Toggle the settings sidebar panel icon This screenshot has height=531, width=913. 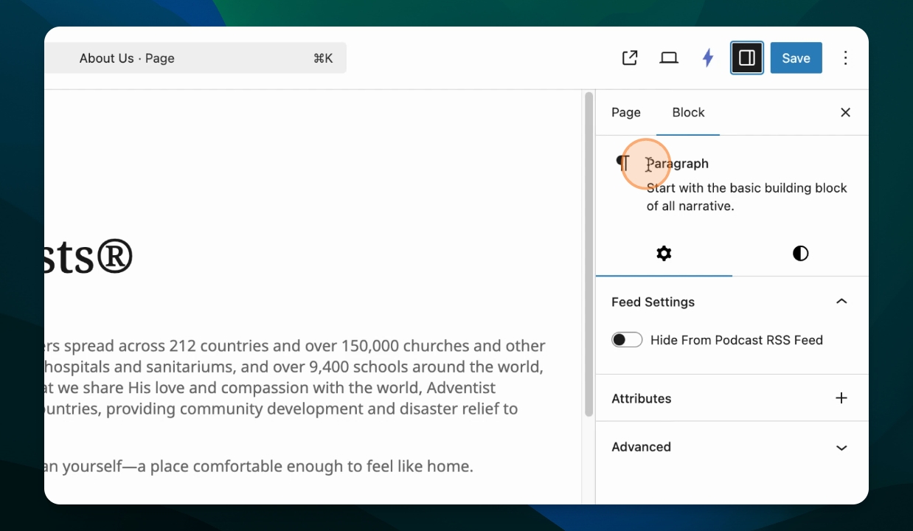[x=747, y=58]
